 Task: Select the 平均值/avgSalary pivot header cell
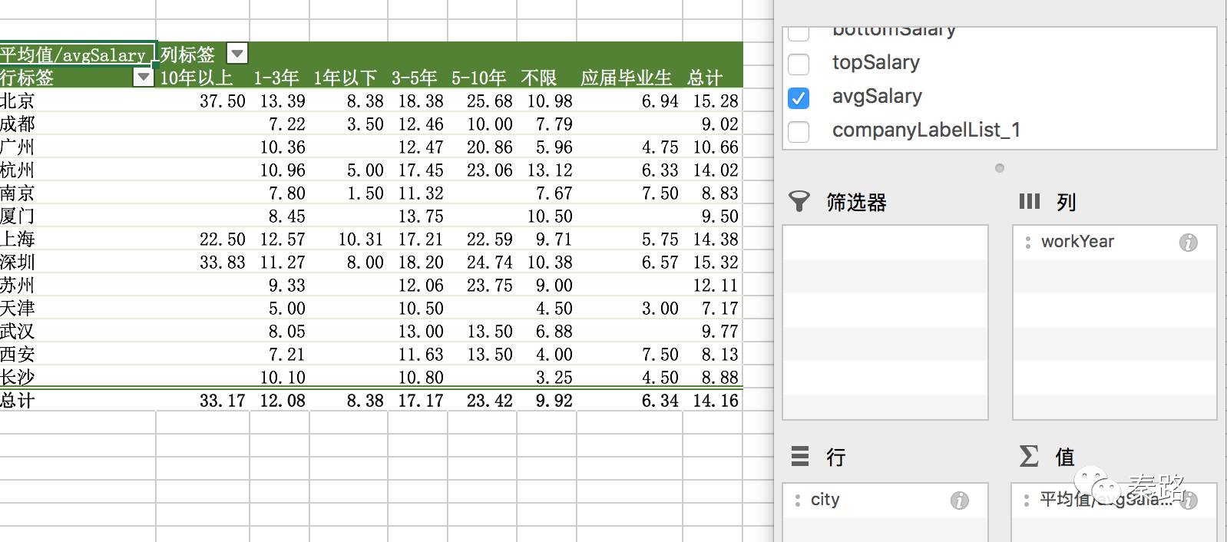coord(73,55)
